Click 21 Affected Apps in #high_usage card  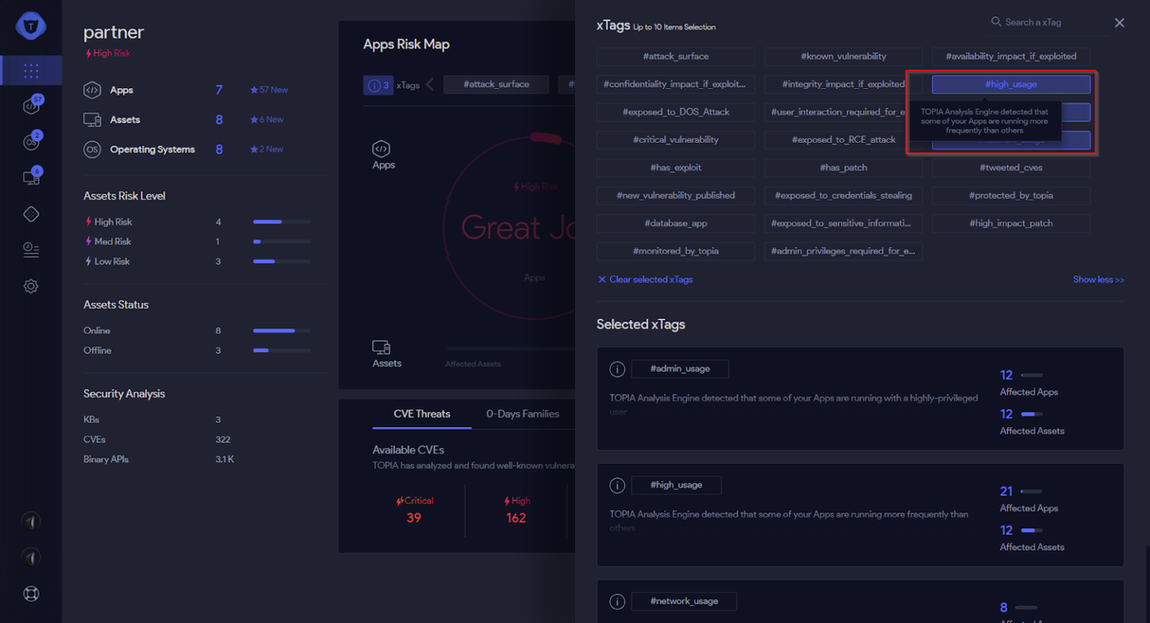click(1006, 492)
